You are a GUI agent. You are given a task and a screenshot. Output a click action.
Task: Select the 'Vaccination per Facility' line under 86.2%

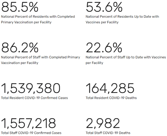click(20, 63)
